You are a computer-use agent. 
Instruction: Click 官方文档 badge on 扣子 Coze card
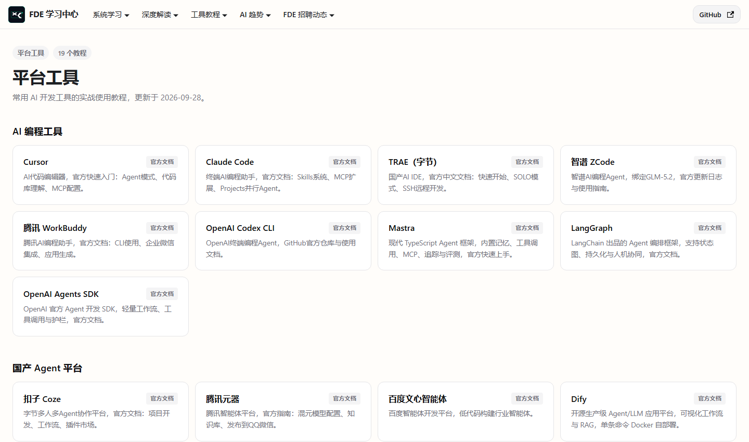162,398
